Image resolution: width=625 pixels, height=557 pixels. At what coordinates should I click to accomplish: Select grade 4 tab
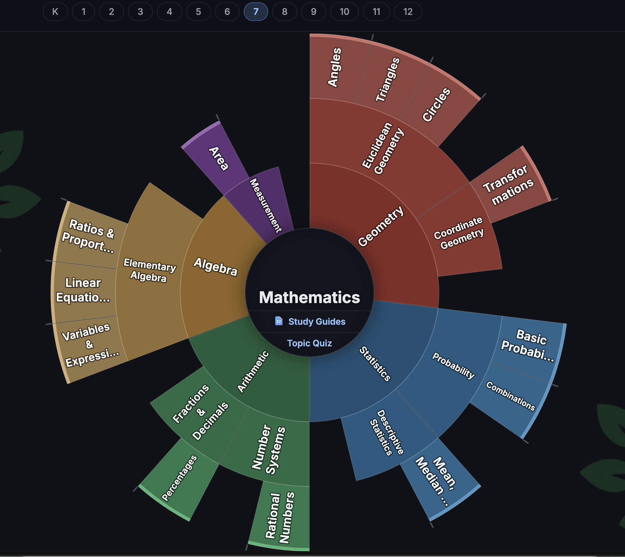[169, 12]
